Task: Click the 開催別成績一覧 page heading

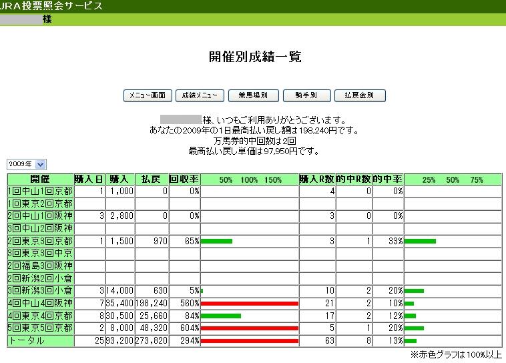Action: point(255,57)
